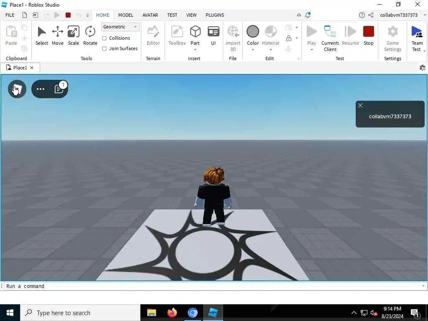Screen dimensions: 428x321
Task: Switch the Current: Client view
Action: pyautogui.click(x=330, y=38)
